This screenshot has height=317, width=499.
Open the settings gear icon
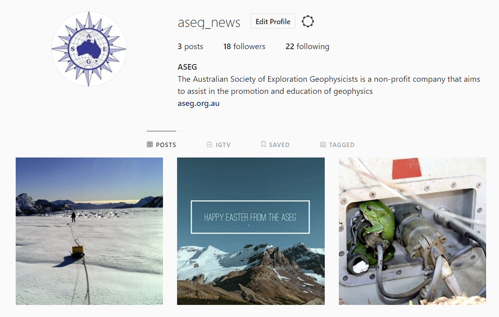(x=307, y=21)
